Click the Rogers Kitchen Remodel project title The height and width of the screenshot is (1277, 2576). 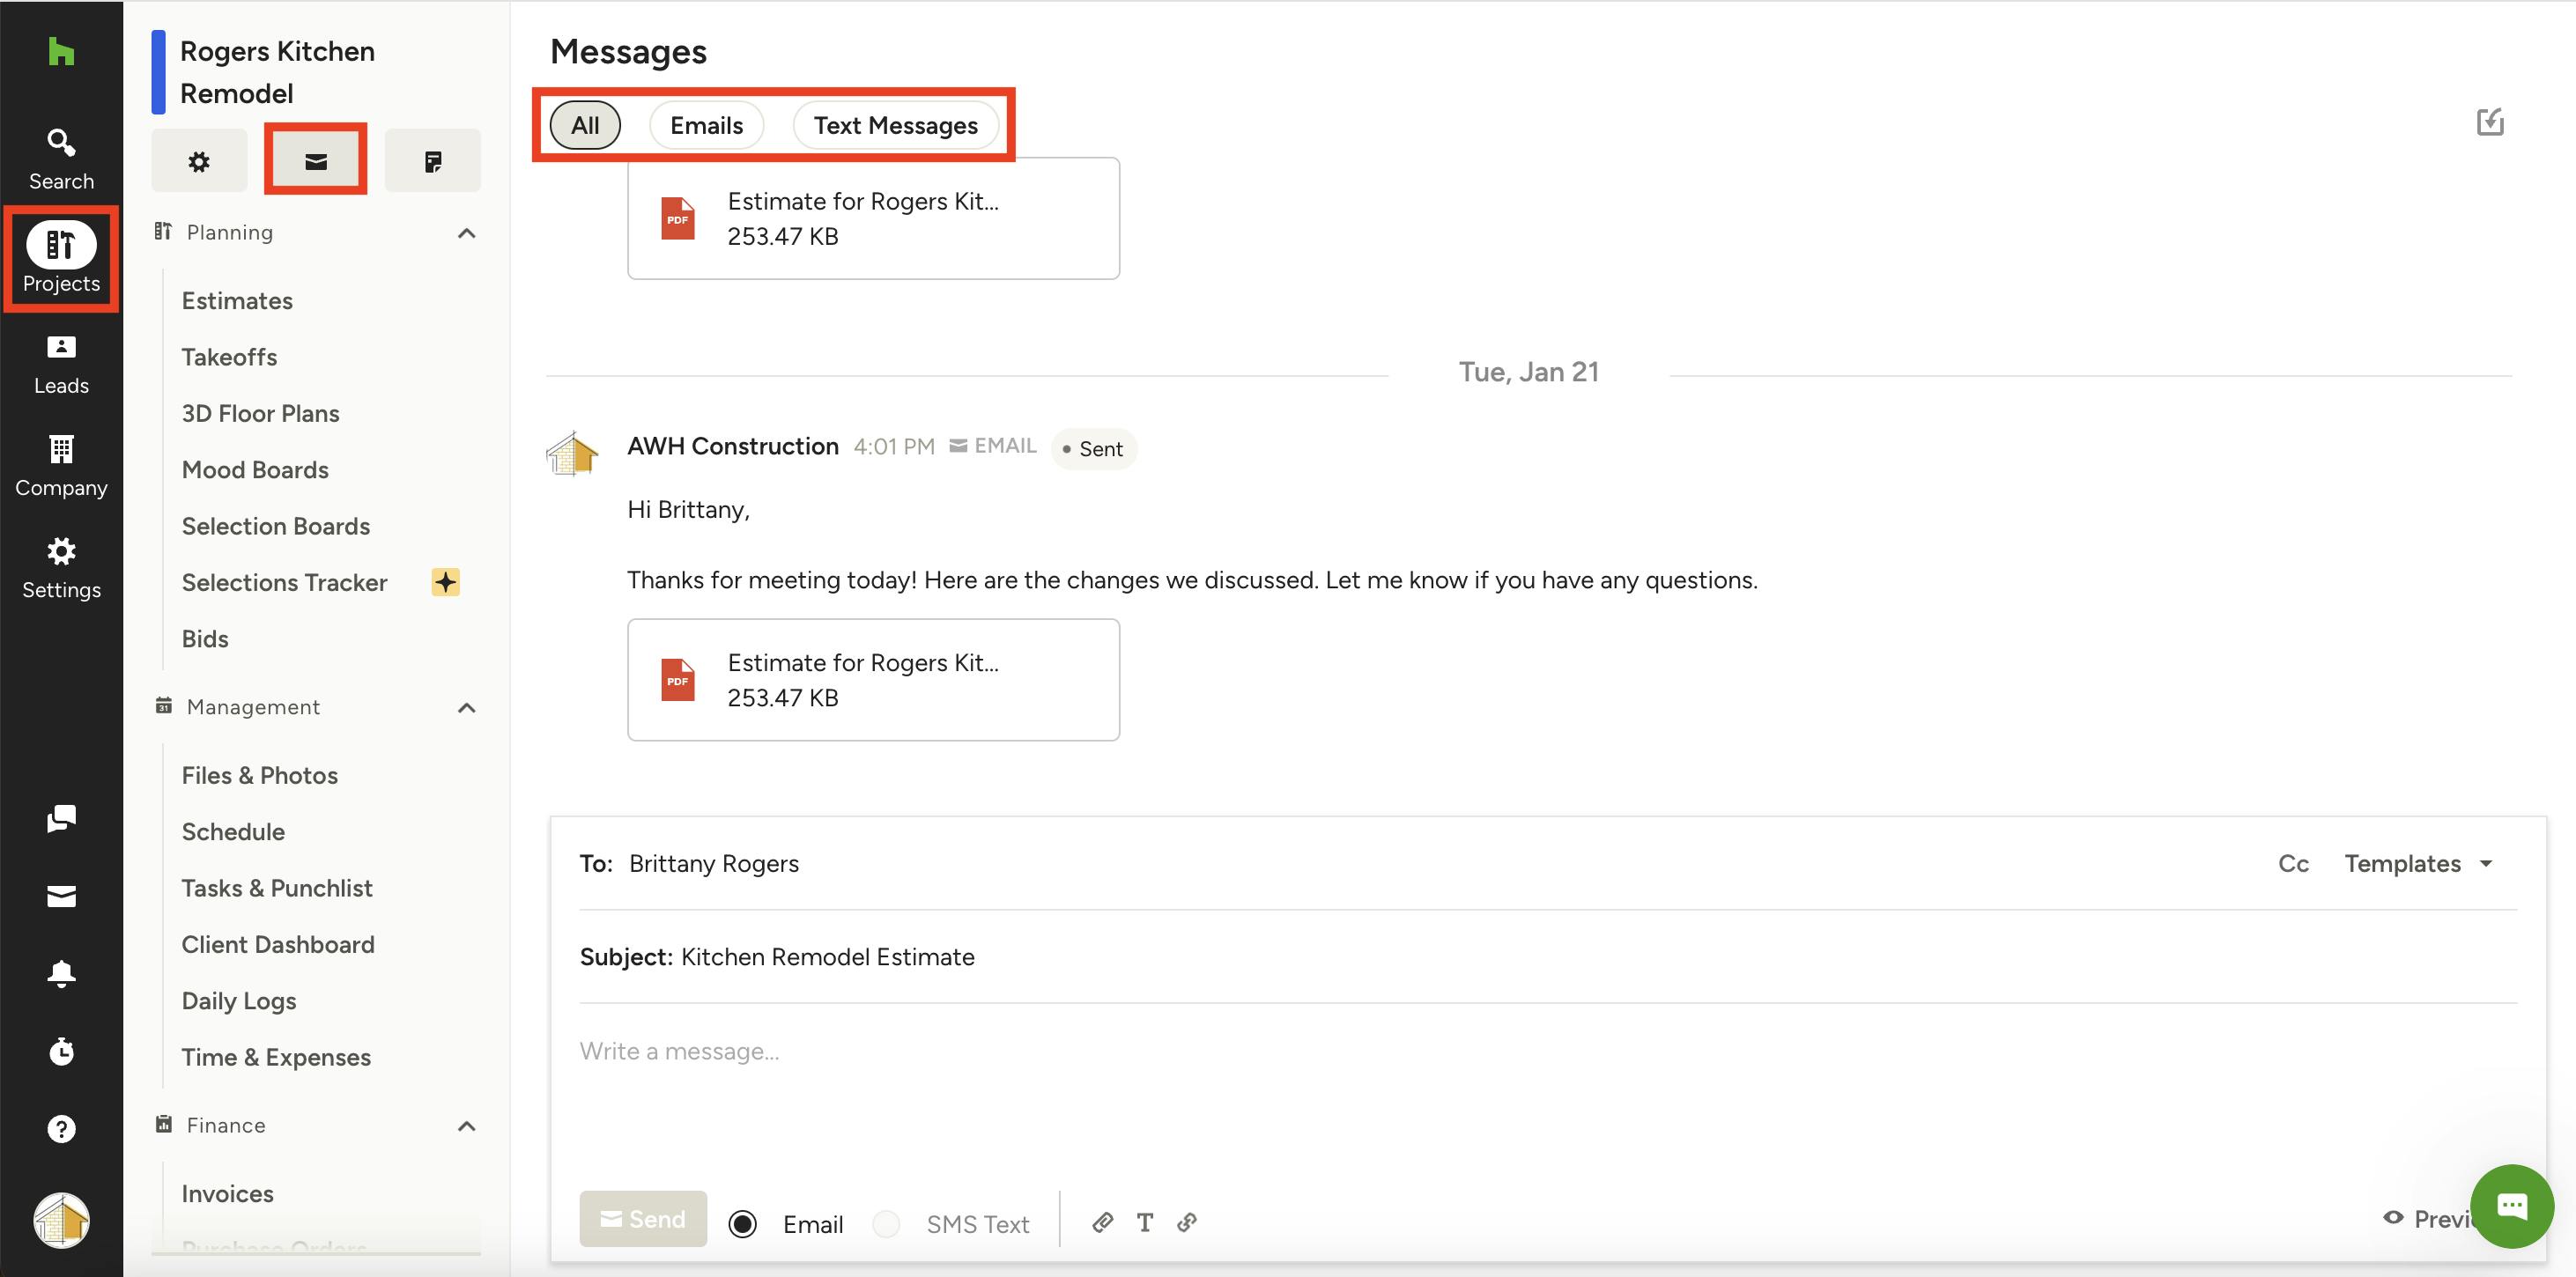(277, 72)
